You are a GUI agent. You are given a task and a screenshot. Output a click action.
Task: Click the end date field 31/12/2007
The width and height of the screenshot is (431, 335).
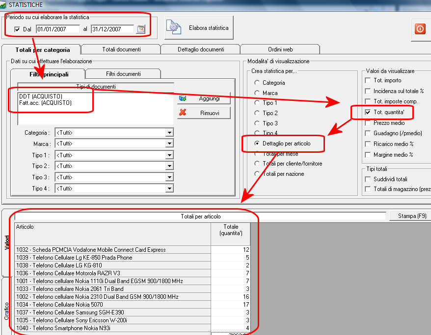112,29
